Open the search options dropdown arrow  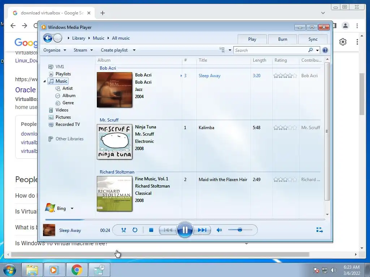(317, 50)
